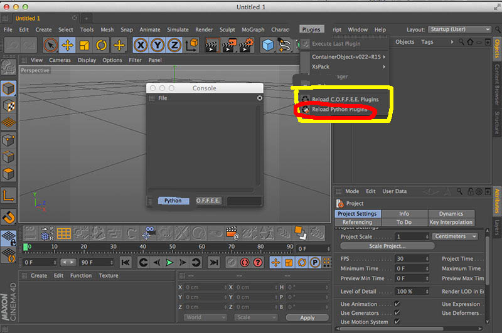Open the Scale dropdown in coordinates panel
502x333 pixels.
click(255, 317)
